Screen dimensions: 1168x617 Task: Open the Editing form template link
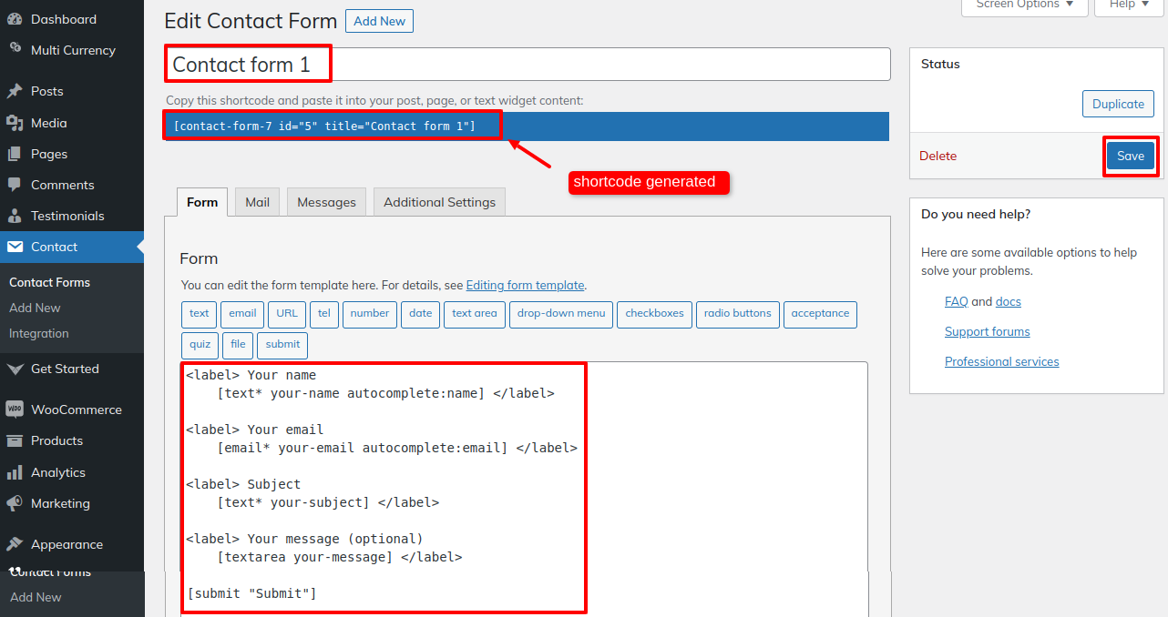point(525,285)
